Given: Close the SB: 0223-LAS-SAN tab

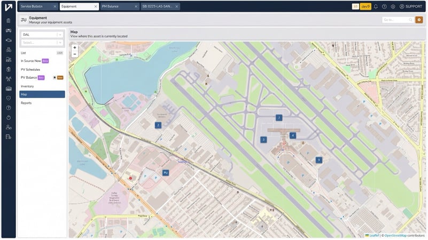Looking at the screenshot, I should point(177,6).
